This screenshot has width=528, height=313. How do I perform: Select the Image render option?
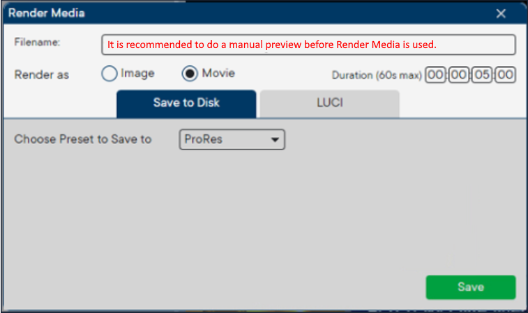pyautogui.click(x=109, y=74)
